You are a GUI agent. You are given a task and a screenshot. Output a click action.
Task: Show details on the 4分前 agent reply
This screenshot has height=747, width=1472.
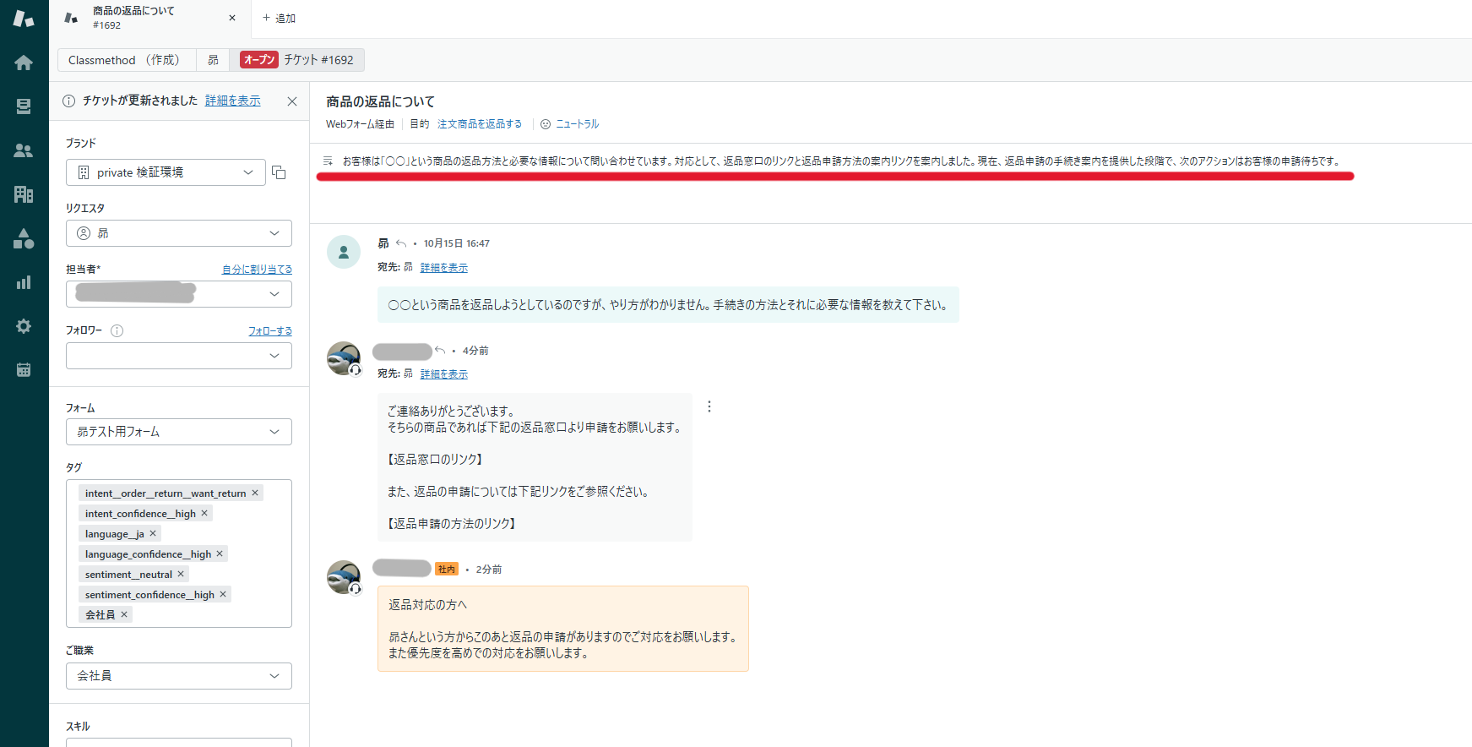tap(444, 374)
